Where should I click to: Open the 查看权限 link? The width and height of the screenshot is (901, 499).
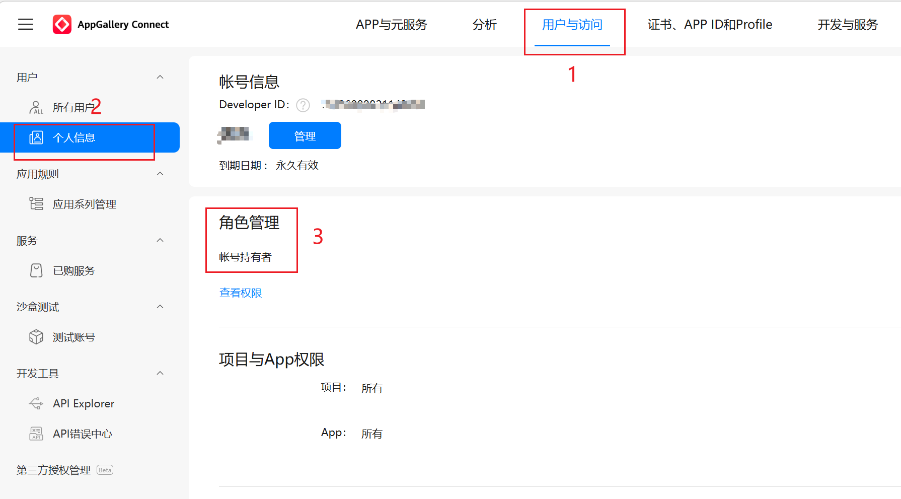pos(241,293)
